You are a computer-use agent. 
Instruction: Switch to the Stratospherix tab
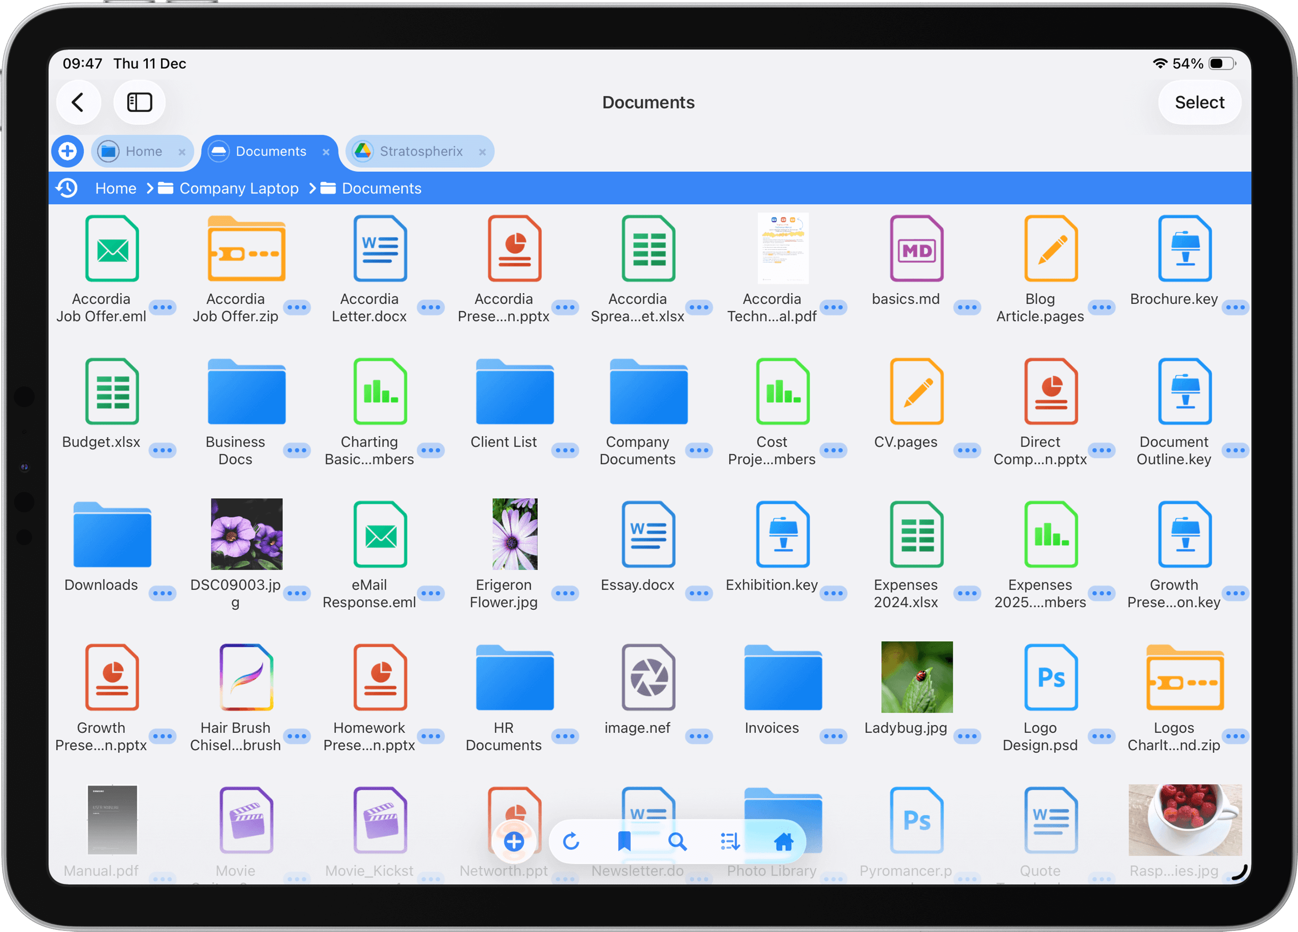point(421,151)
